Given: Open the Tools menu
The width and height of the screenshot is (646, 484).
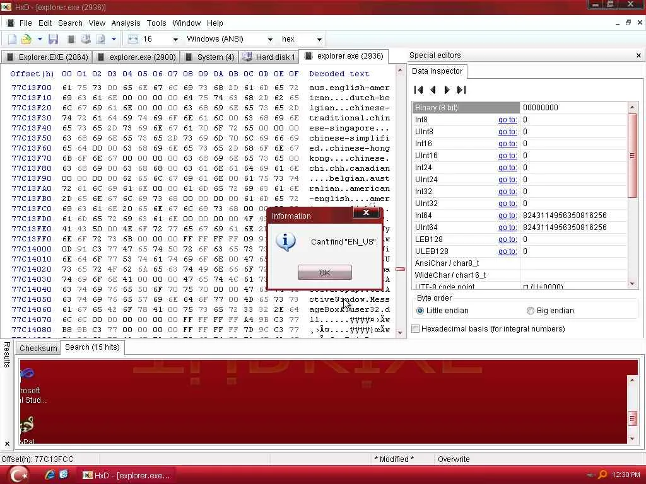Looking at the screenshot, I should tap(156, 23).
